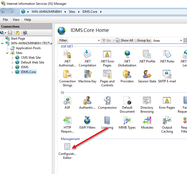Open dropdown arrow after Go button
Screen dimensions: 187x174
click(114, 41)
